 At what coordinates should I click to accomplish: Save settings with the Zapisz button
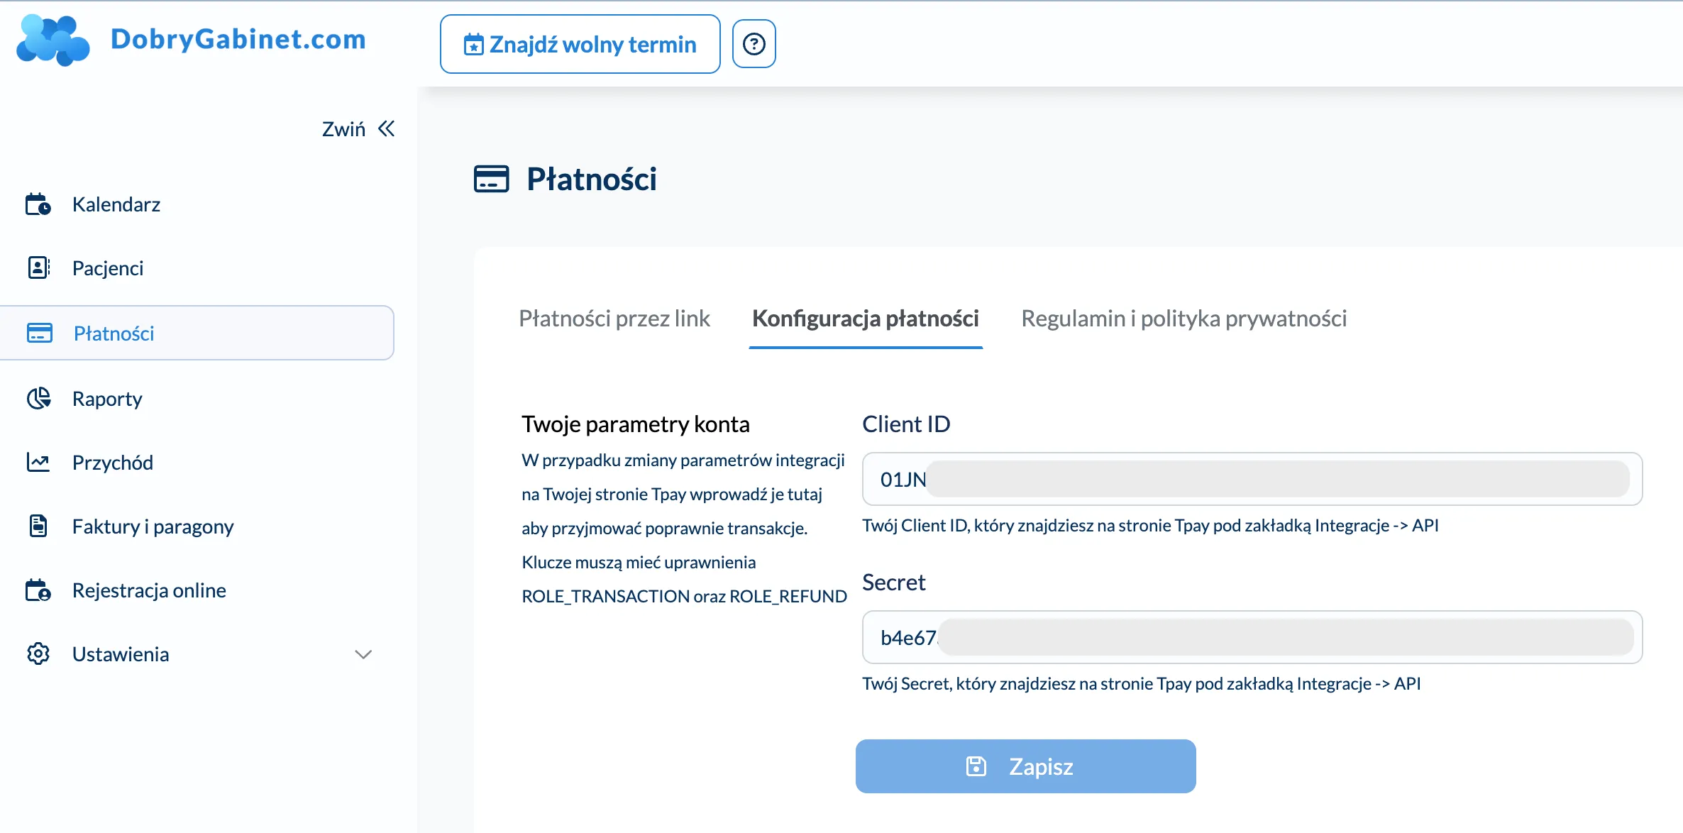click(x=1025, y=766)
